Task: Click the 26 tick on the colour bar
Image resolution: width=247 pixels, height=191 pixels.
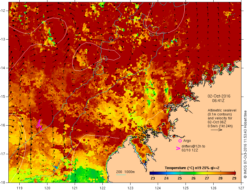Action: click(x=193, y=178)
